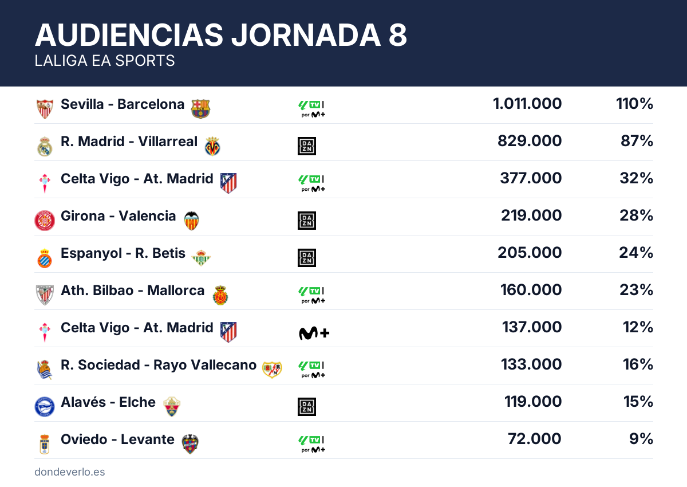
Task: Click the Valencia bat crest
Action: pos(191,221)
